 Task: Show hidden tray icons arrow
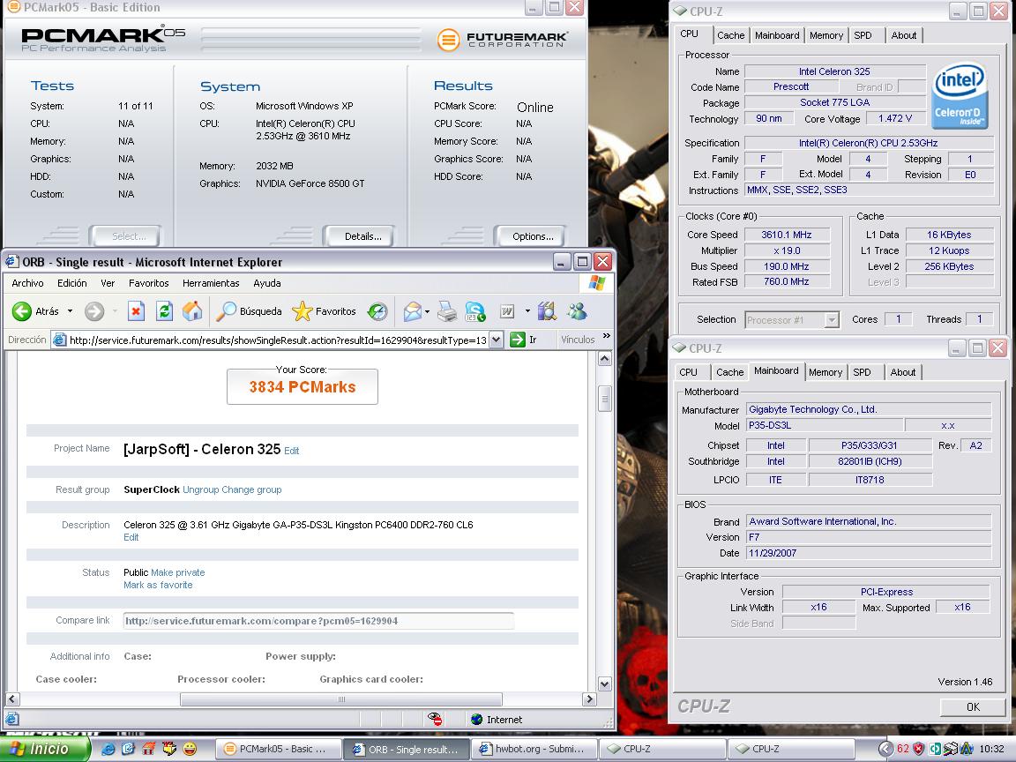(x=885, y=749)
